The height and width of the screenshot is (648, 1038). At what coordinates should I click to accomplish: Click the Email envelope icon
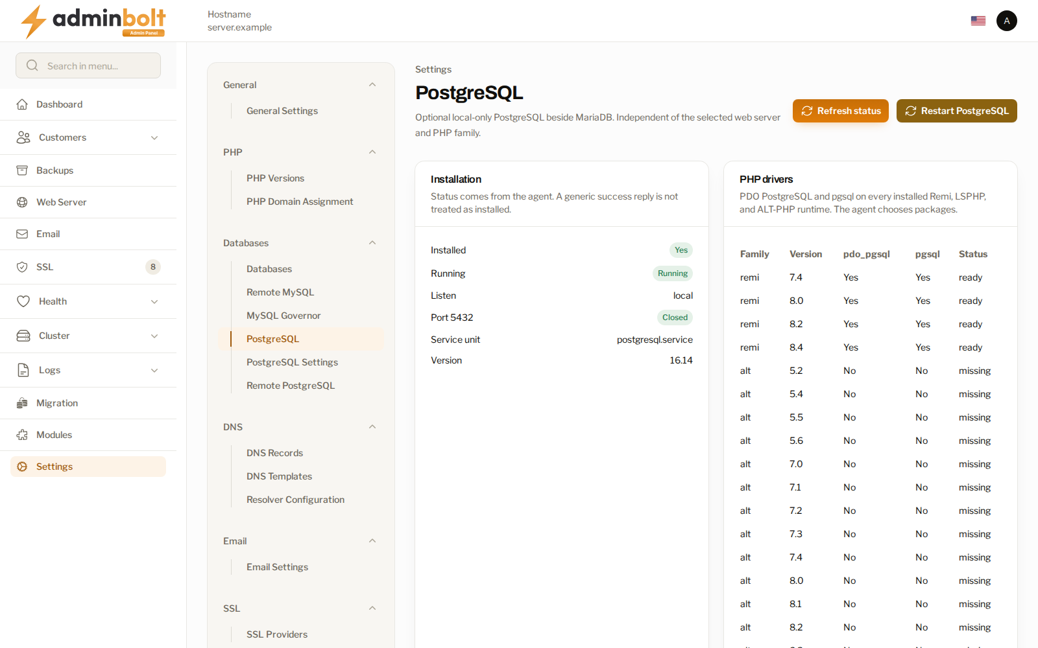coord(22,234)
